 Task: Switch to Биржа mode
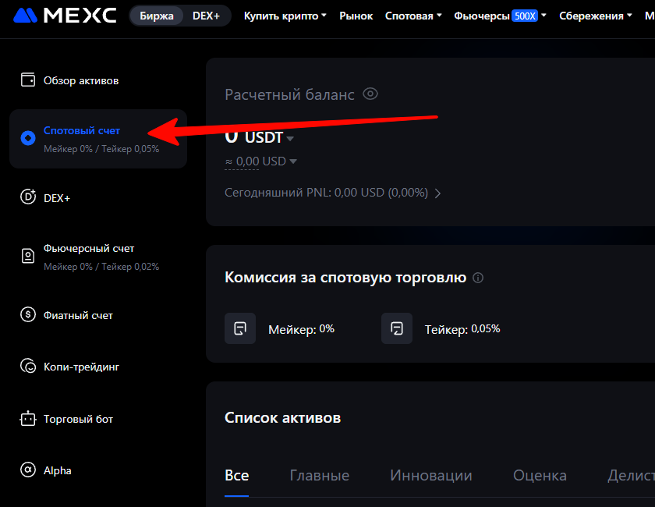pos(157,16)
